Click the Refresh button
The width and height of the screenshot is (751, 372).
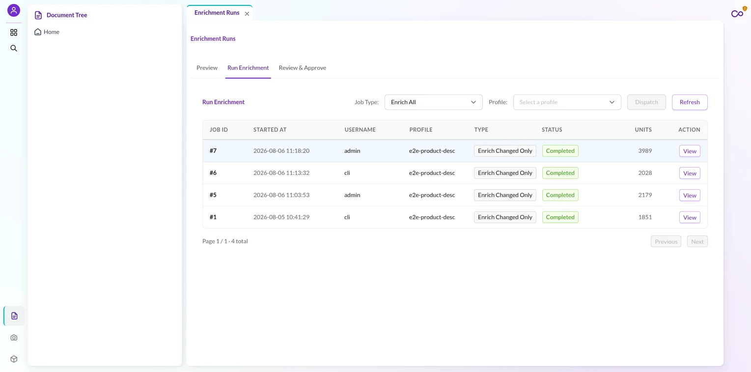tap(690, 102)
